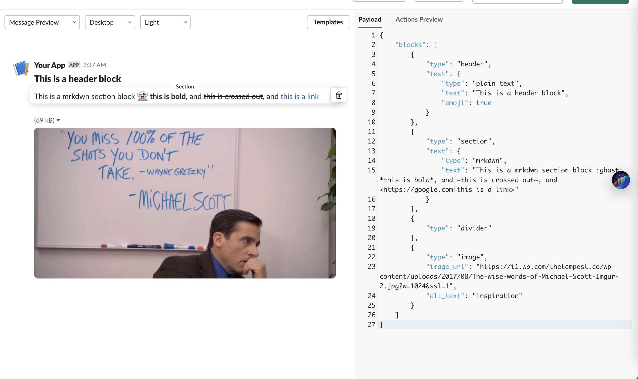Click the Michael Scott whiteboard image

[x=185, y=203]
